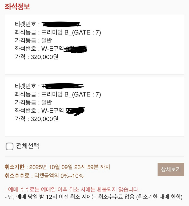Click the 2025년 10월 09일 deadline text
189x206 pixels.
coord(70,167)
